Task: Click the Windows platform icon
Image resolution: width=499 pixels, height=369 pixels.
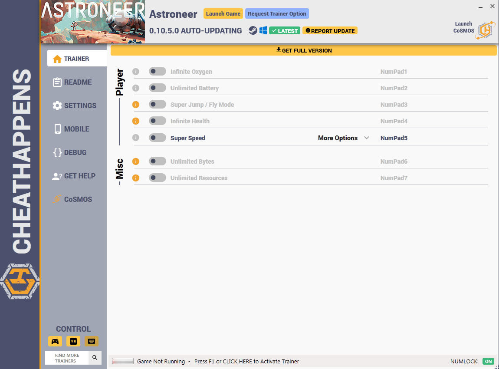Action: tap(263, 30)
